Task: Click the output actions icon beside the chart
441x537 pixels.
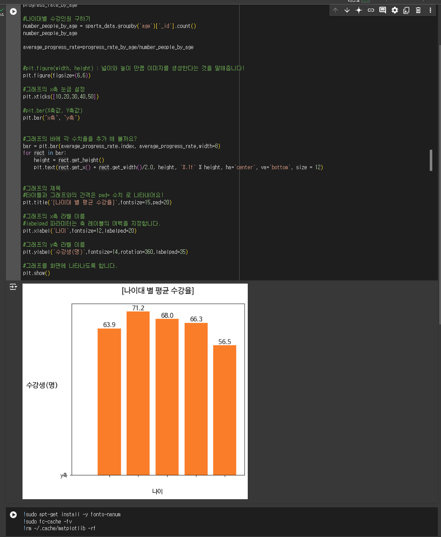Action: (x=13, y=287)
